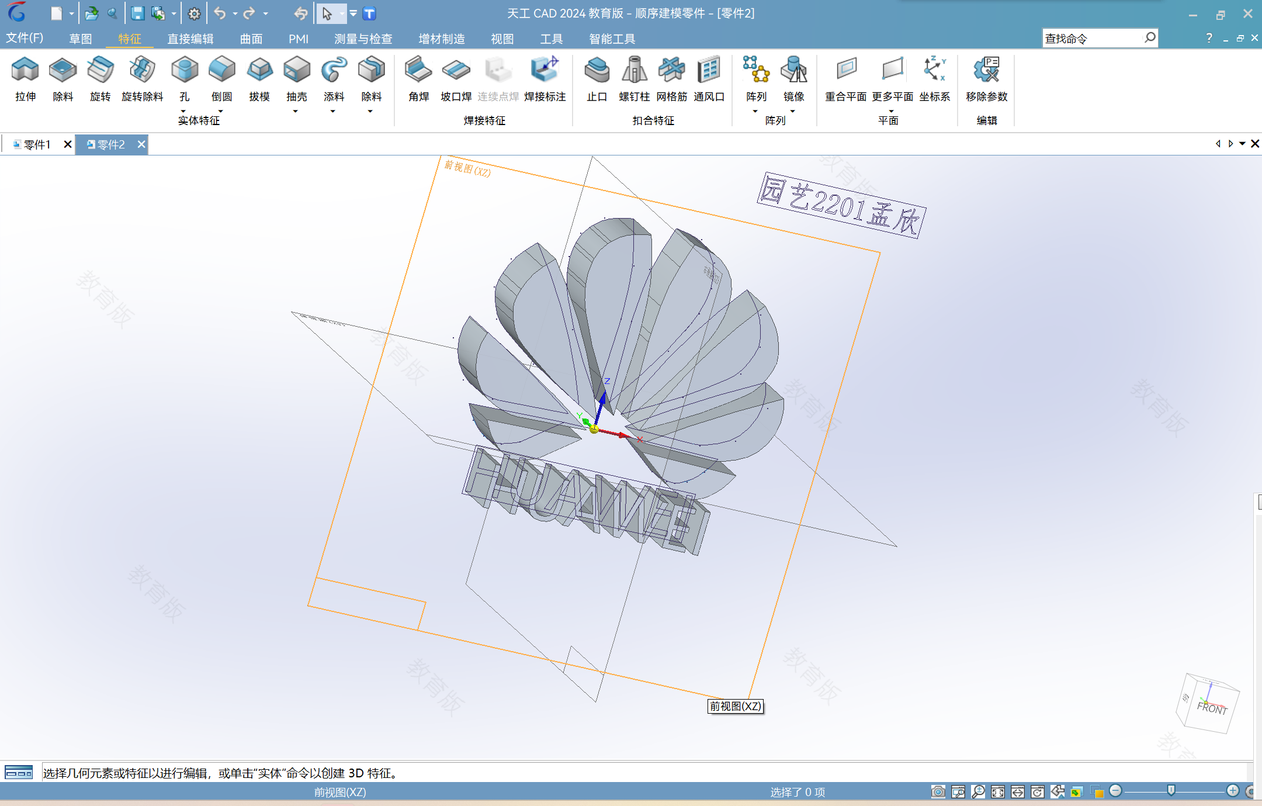Click the zoom in plus button
Screen dimensions: 1262x806
click(1233, 791)
